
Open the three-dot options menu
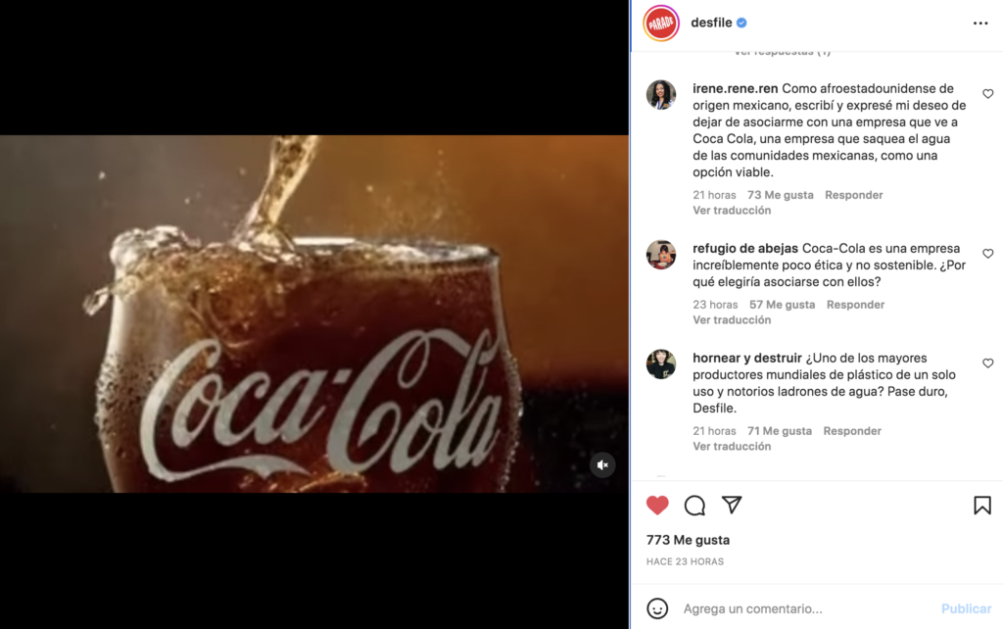coord(979,24)
